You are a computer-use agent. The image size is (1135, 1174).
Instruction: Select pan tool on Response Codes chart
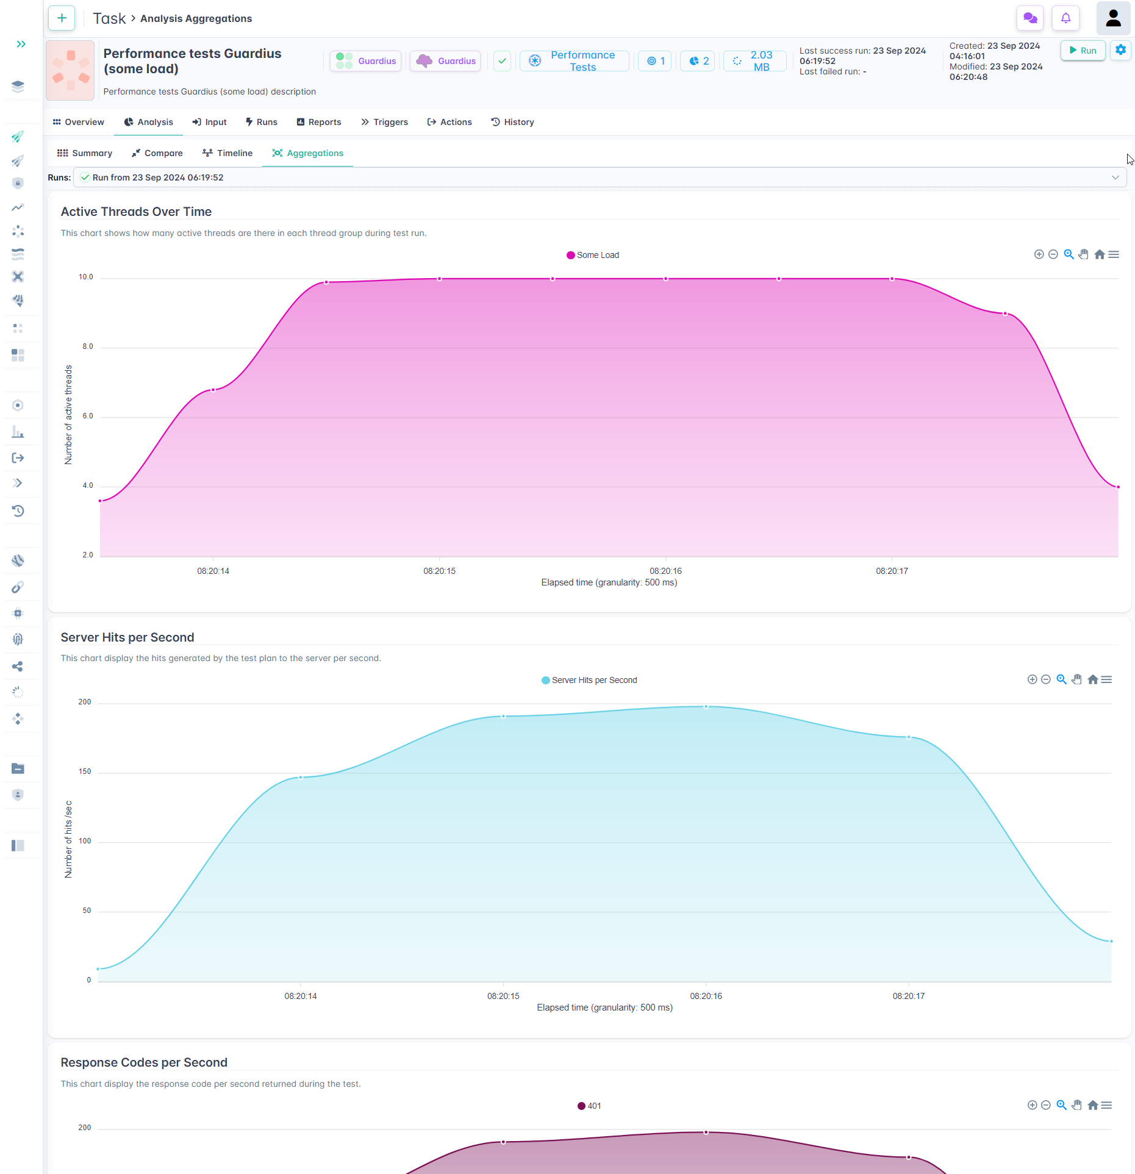[1076, 1105]
